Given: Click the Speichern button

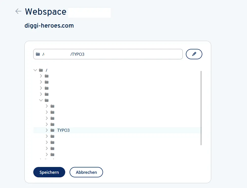Looking at the screenshot, I should [x=49, y=172].
